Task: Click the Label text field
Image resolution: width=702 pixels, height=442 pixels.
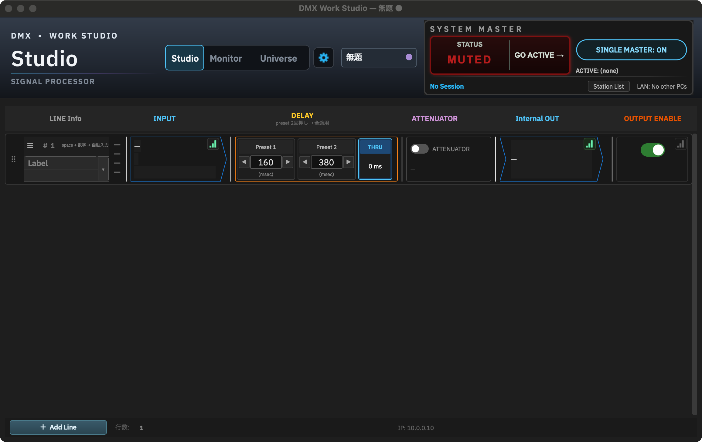Action: coord(61,163)
